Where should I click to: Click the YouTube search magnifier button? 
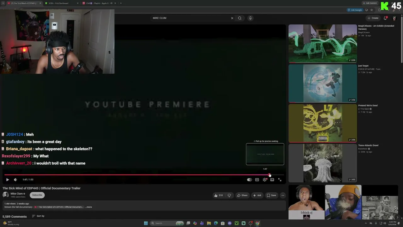coord(240,18)
